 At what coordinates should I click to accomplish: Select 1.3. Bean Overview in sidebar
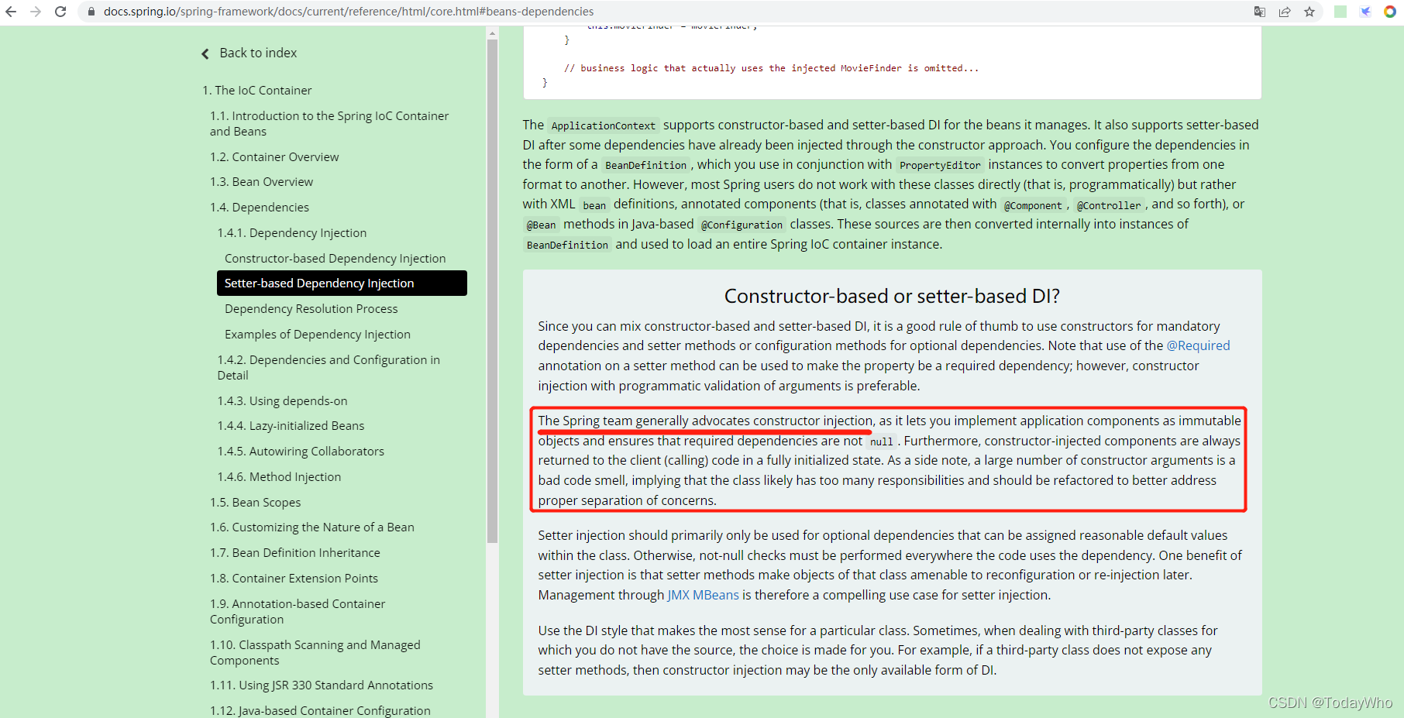[x=261, y=182]
